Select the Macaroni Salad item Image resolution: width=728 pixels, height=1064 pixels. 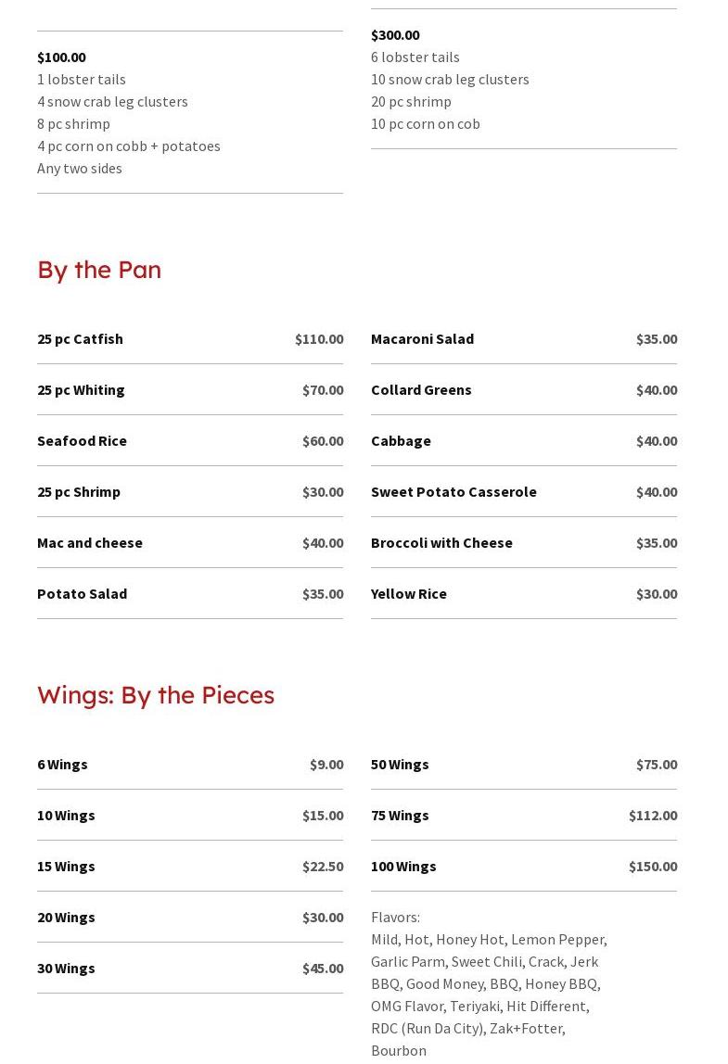click(x=422, y=339)
